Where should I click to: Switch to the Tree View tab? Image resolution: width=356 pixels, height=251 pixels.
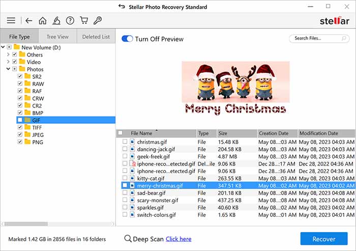click(x=57, y=36)
